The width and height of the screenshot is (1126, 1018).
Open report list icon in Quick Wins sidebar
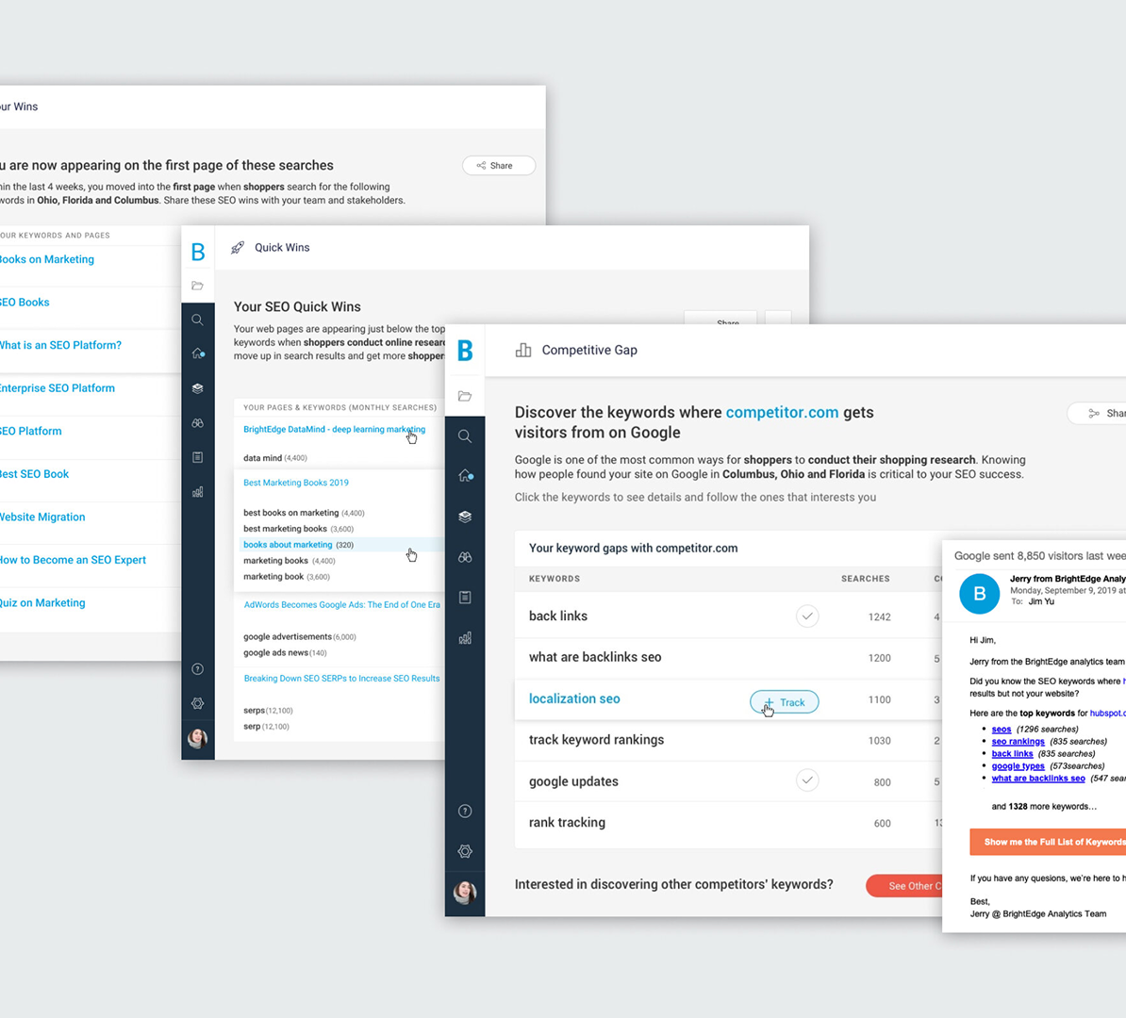tap(197, 457)
